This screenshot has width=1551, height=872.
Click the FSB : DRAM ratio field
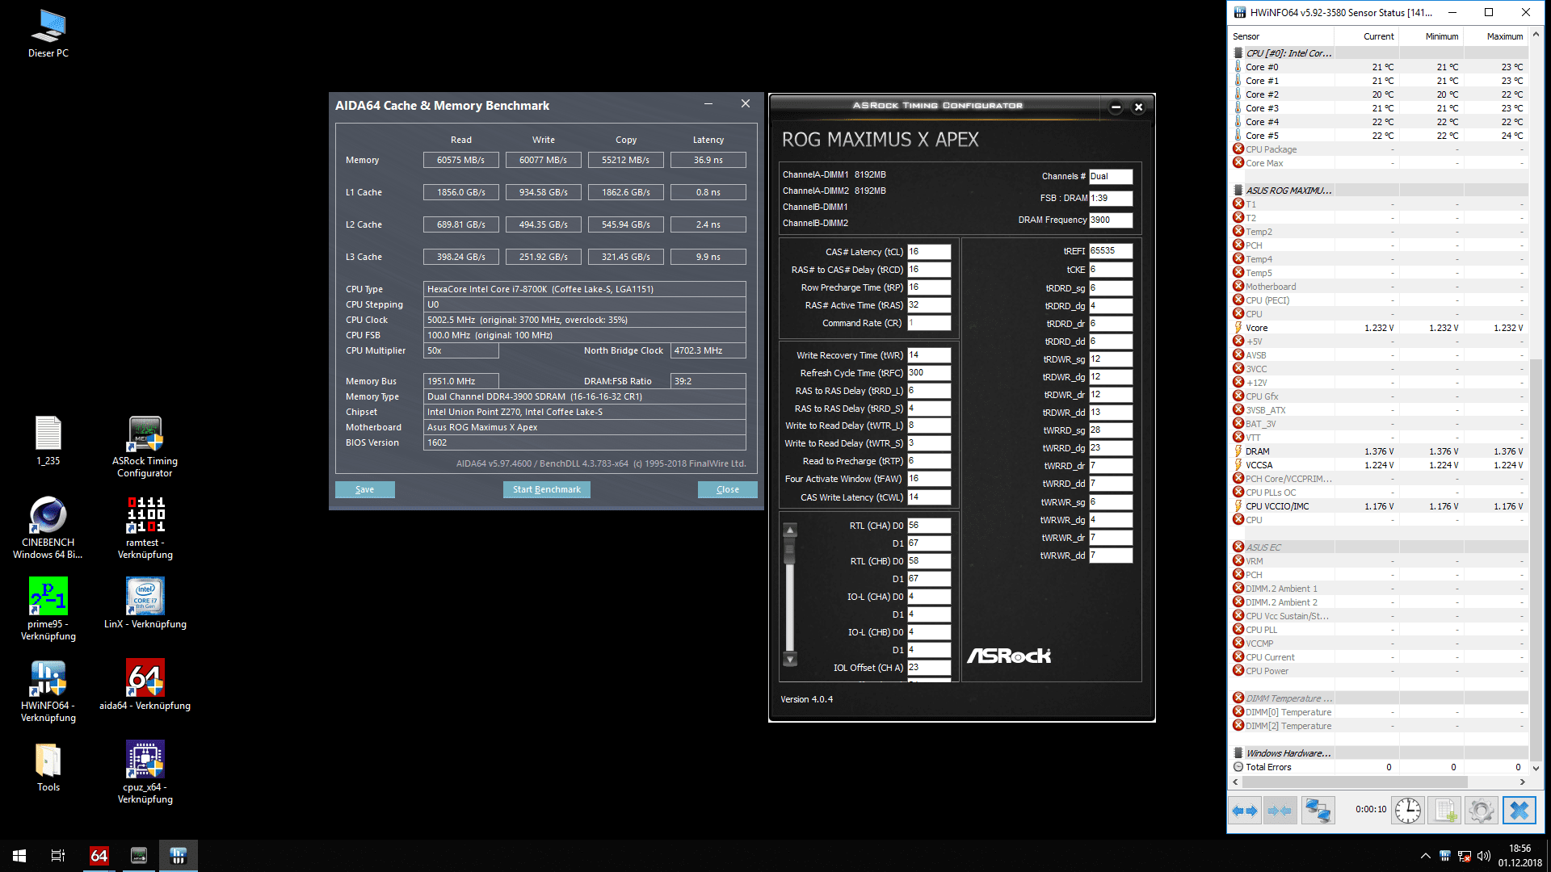tap(1111, 198)
